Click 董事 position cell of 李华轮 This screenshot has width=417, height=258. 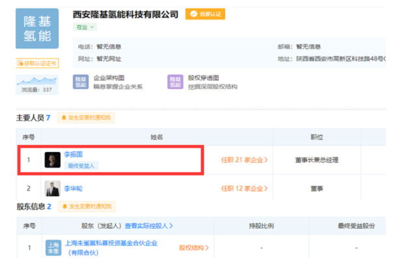coord(317,188)
